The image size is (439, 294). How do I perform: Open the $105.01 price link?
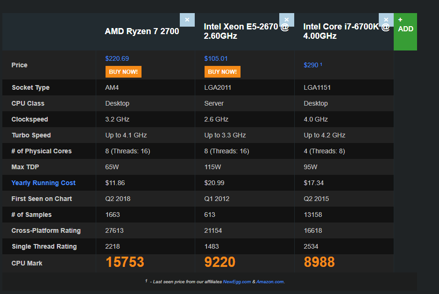tap(216, 58)
